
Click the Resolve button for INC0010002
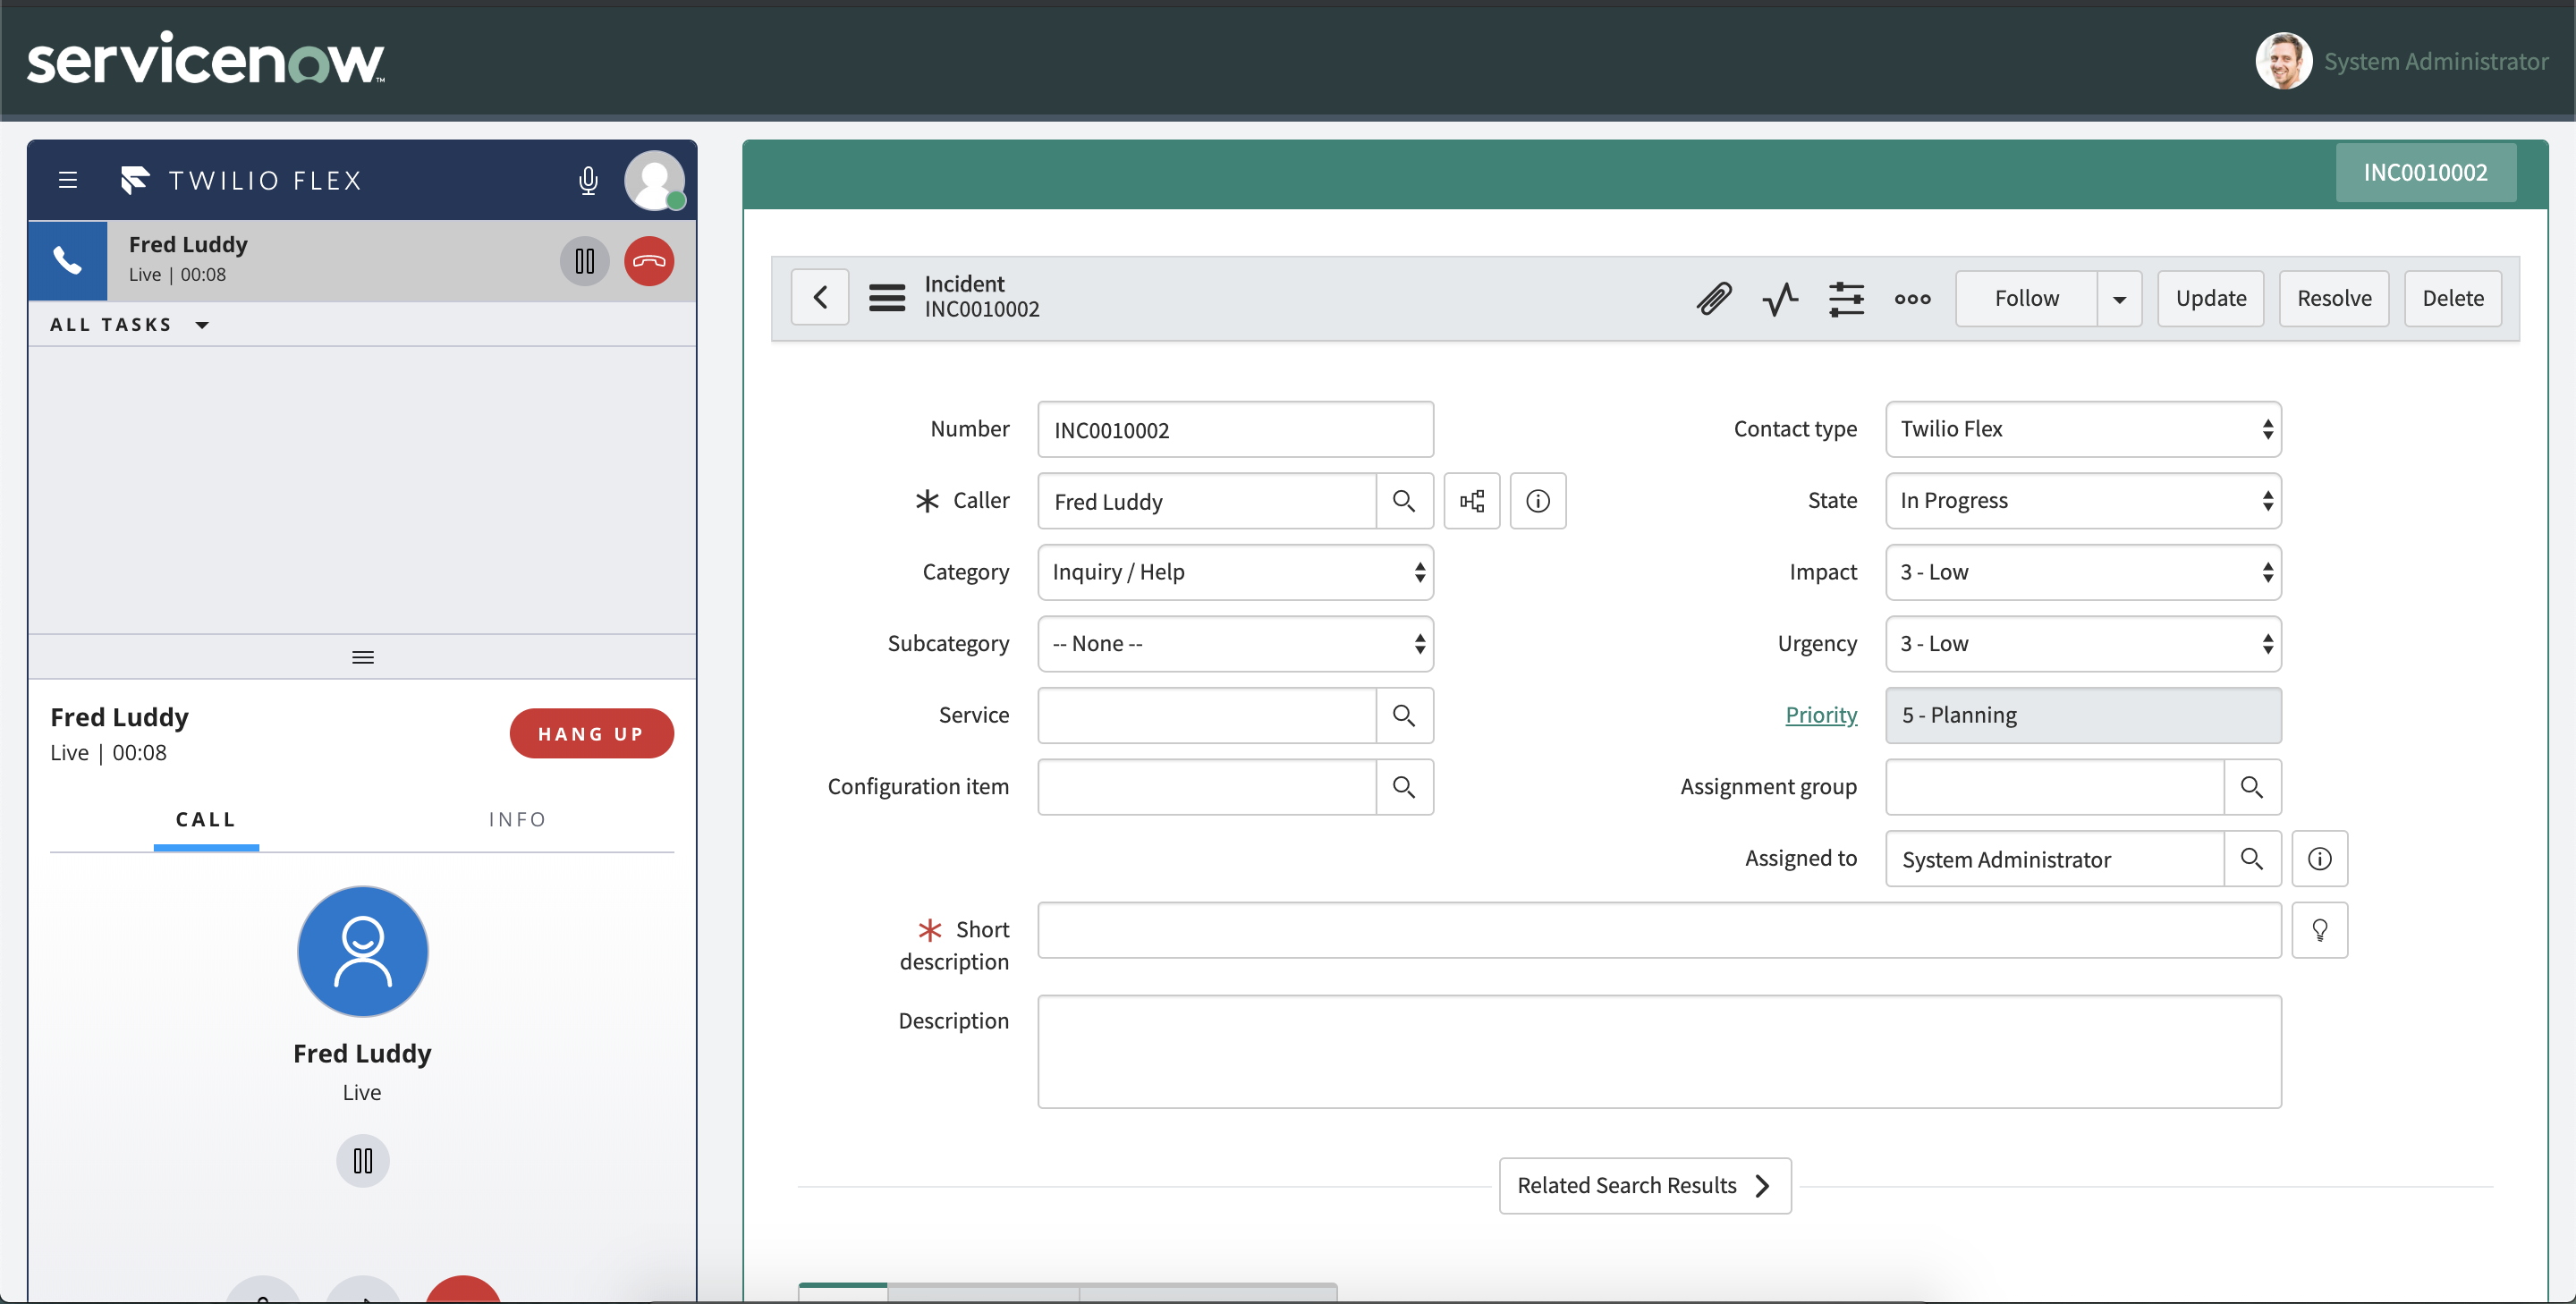[2334, 298]
